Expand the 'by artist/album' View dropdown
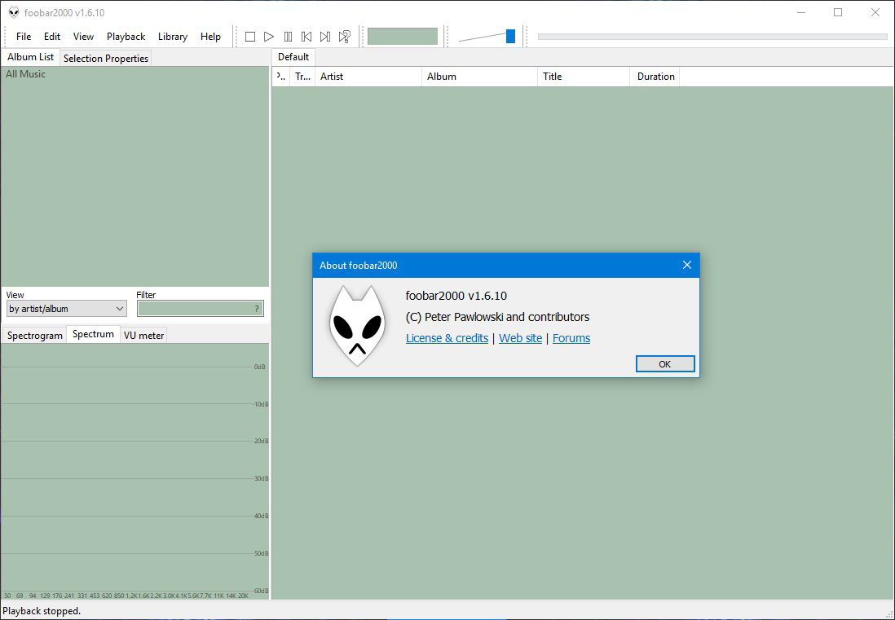 tap(66, 309)
